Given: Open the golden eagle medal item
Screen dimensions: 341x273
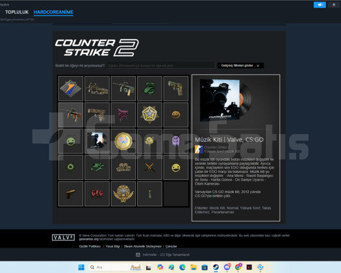Looking at the screenshot, I should [x=123, y=194].
